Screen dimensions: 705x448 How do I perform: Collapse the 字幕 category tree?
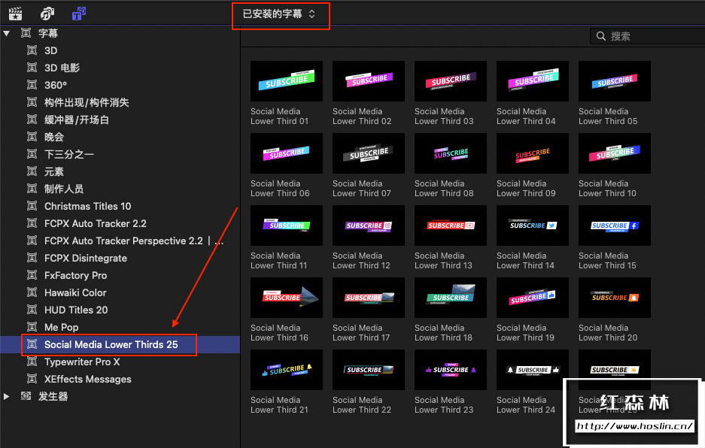6,33
